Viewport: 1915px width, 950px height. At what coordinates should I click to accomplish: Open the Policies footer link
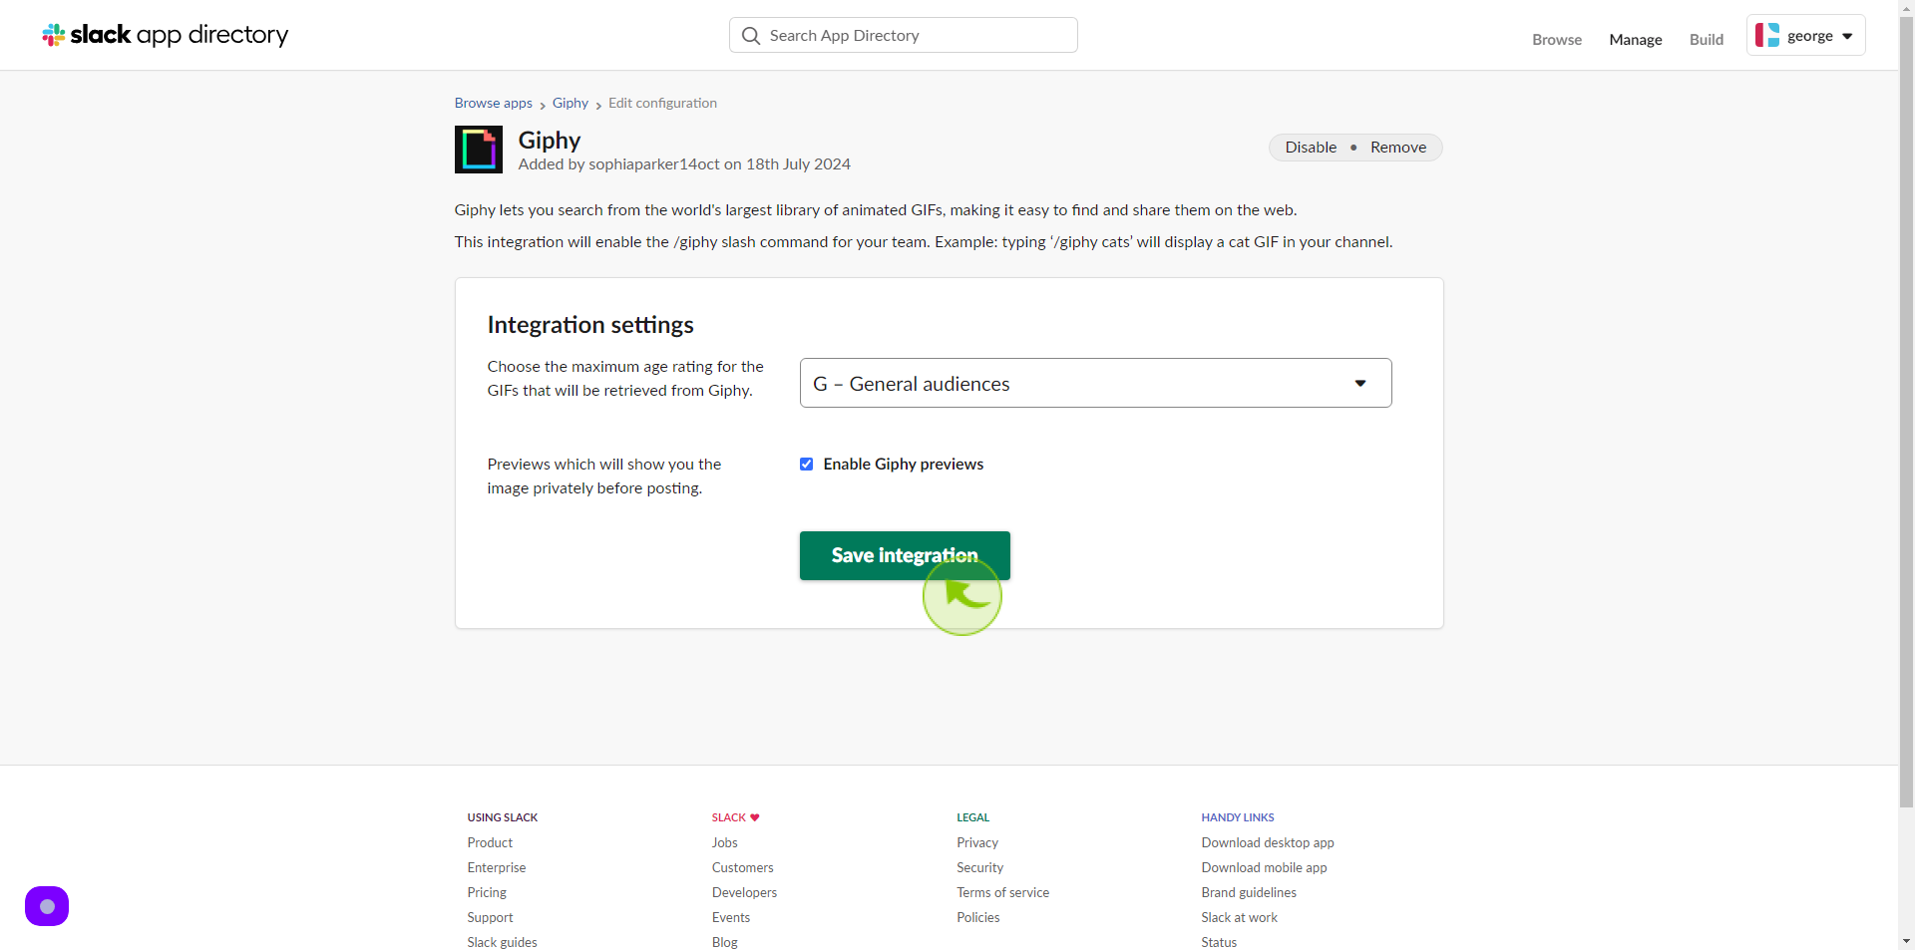(x=978, y=918)
